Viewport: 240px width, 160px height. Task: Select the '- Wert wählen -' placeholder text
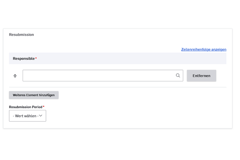(25, 116)
